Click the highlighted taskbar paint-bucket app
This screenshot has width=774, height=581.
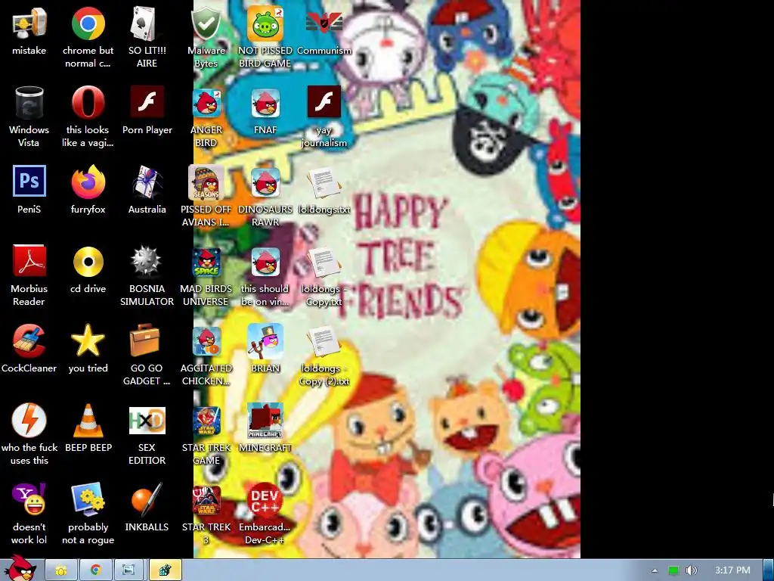pyautogui.click(x=166, y=570)
